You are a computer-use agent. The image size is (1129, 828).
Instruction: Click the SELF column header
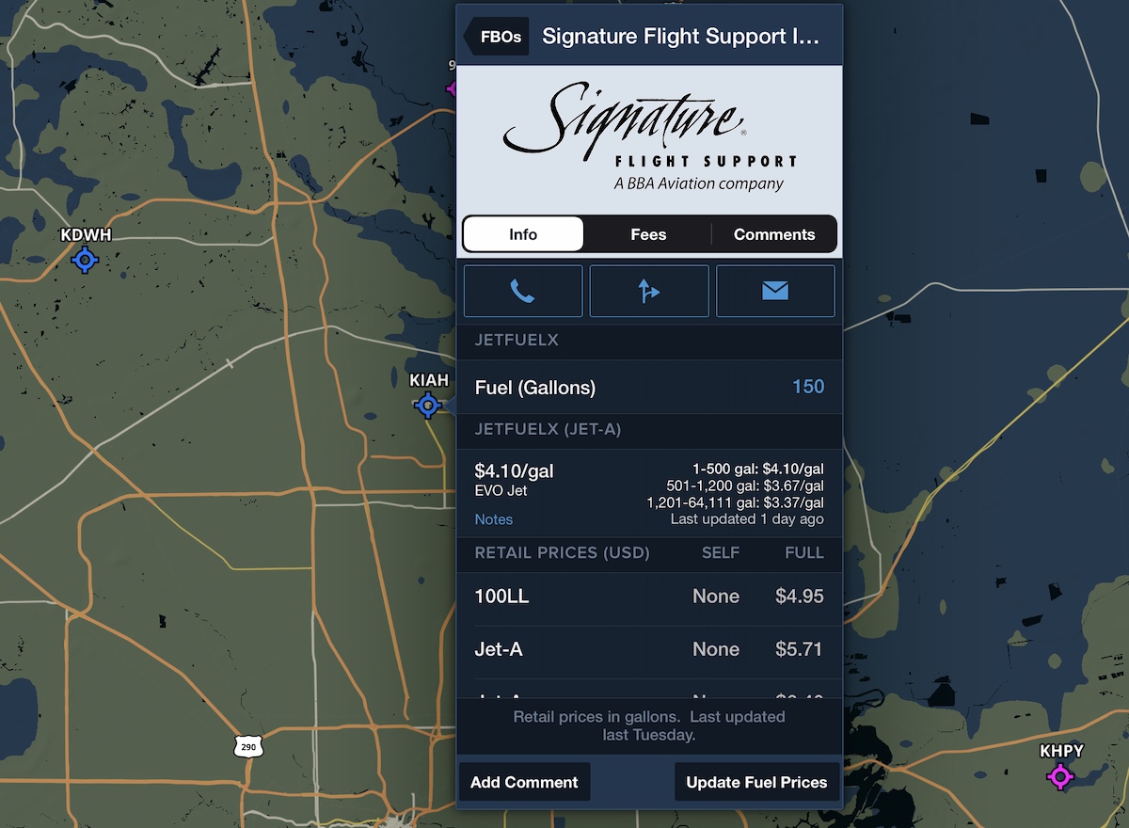point(721,552)
